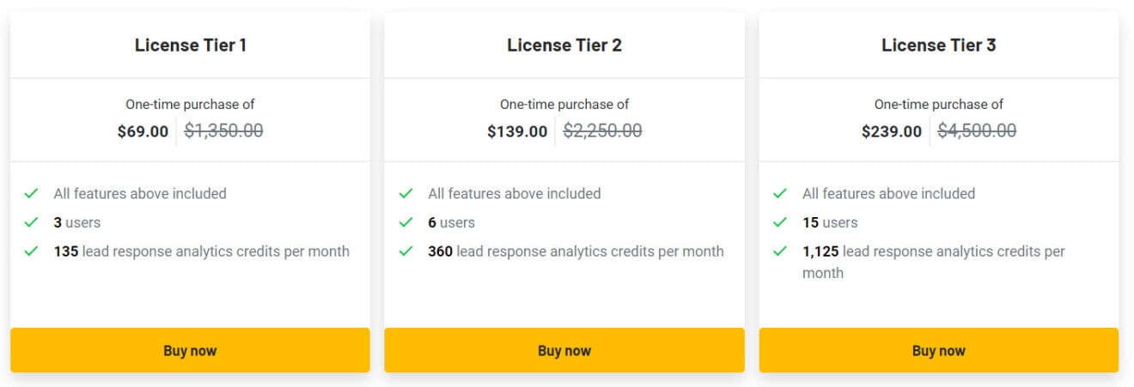Click the $69.00 price
1134x387 pixels.
(143, 131)
